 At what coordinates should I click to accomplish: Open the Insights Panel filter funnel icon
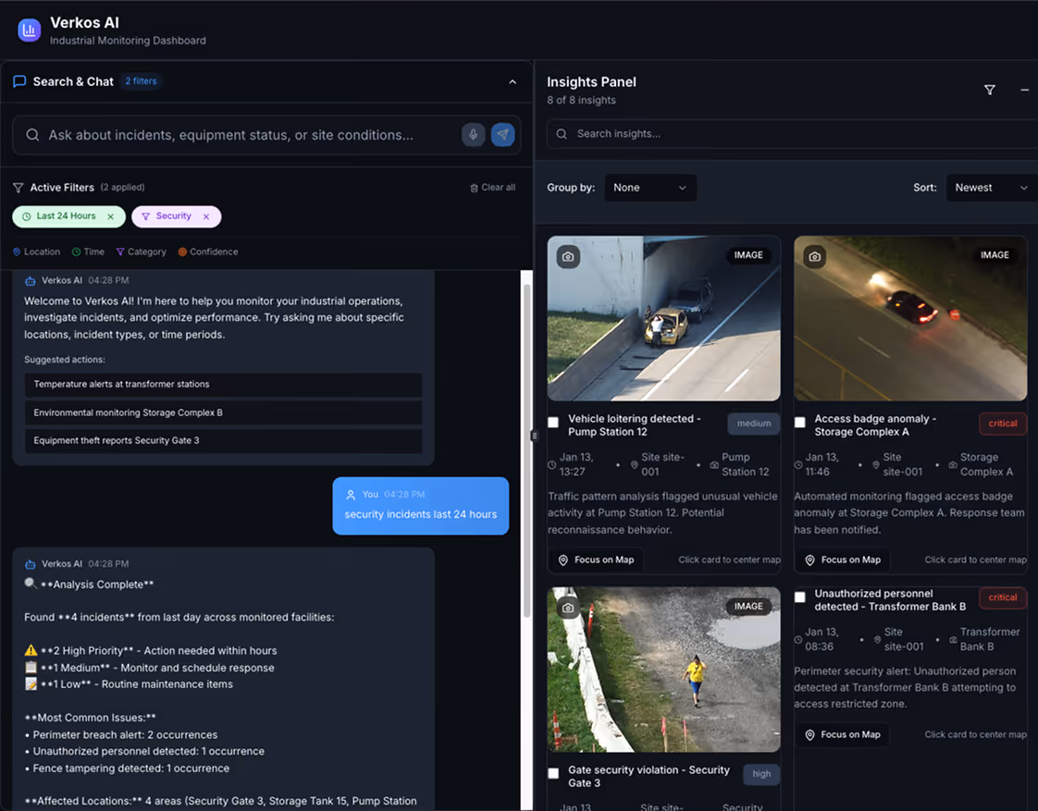point(990,90)
